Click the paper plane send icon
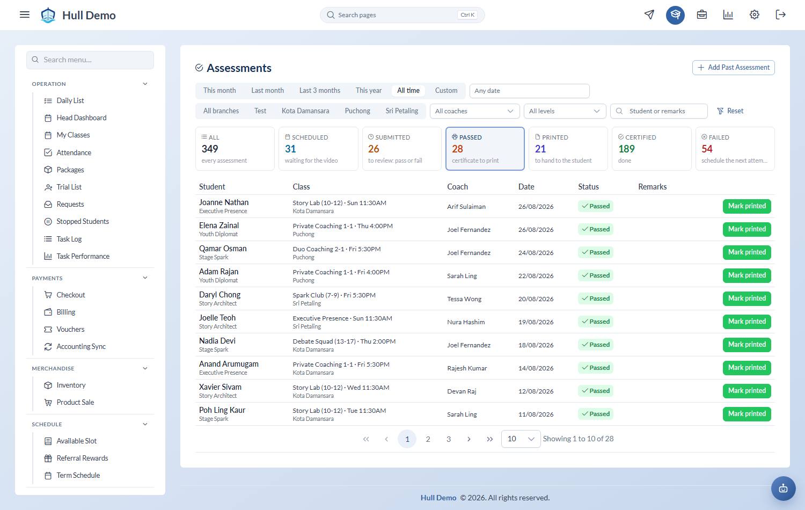 [x=649, y=14]
